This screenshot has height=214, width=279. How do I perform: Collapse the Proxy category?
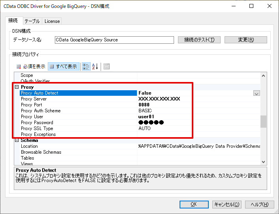pos(17,87)
